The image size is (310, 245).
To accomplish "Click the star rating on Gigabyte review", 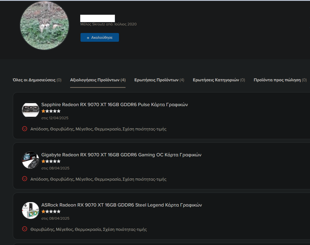I will (51, 161).
